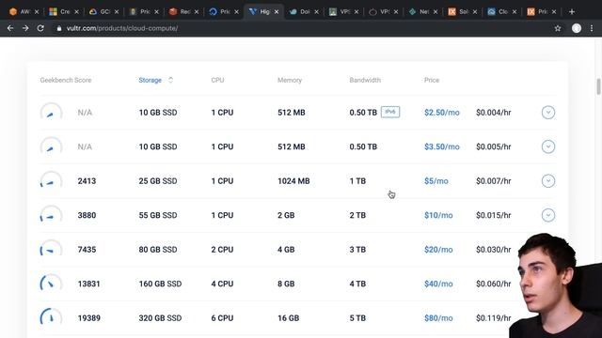Image resolution: width=602 pixels, height=338 pixels.
Task: Select the $20/mo price link
Action: point(438,250)
